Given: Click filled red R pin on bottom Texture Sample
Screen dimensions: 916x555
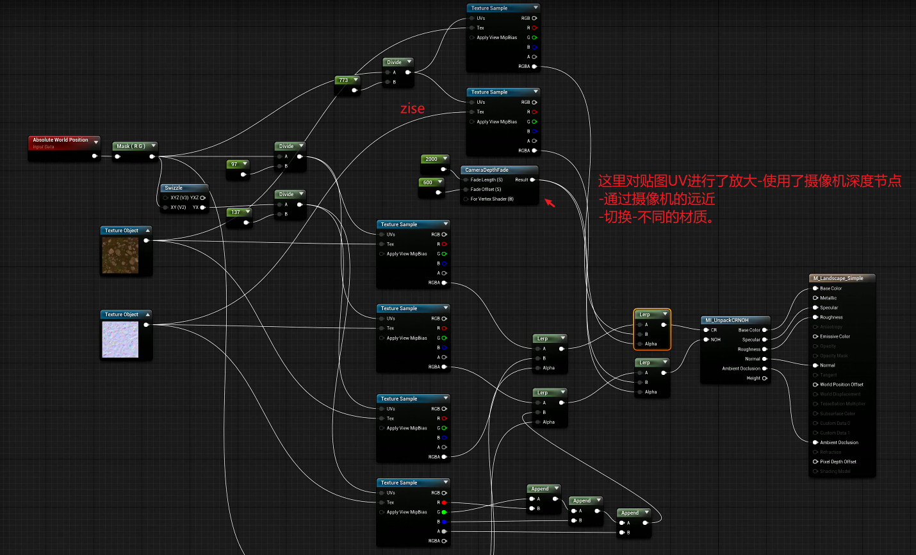Looking at the screenshot, I should (x=444, y=502).
